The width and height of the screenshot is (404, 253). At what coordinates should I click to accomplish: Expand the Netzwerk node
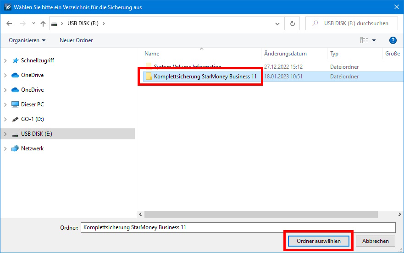point(6,148)
